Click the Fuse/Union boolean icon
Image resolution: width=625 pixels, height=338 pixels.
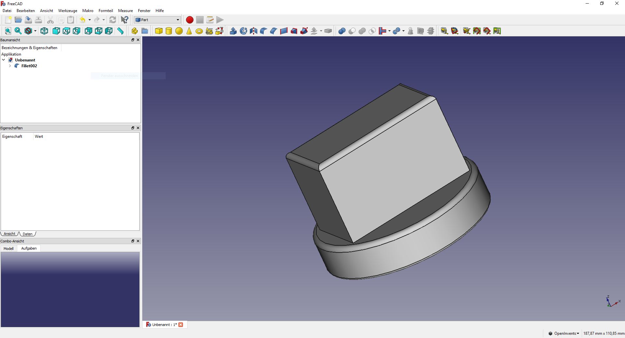coord(362,31)
